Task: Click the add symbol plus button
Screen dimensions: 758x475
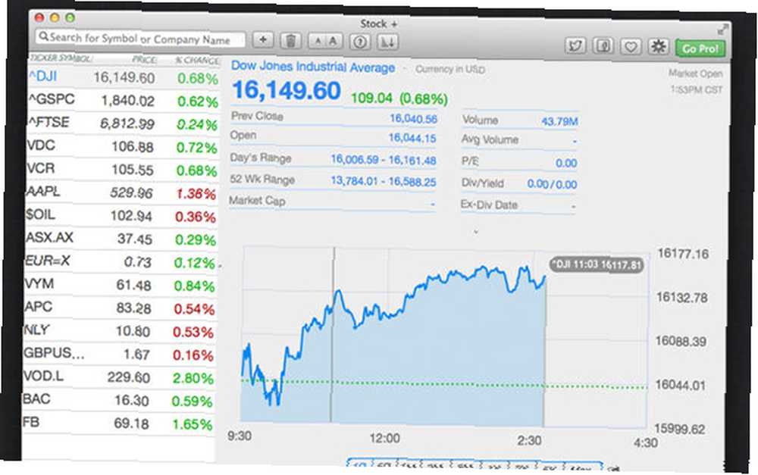Action: tap(263, 40)
